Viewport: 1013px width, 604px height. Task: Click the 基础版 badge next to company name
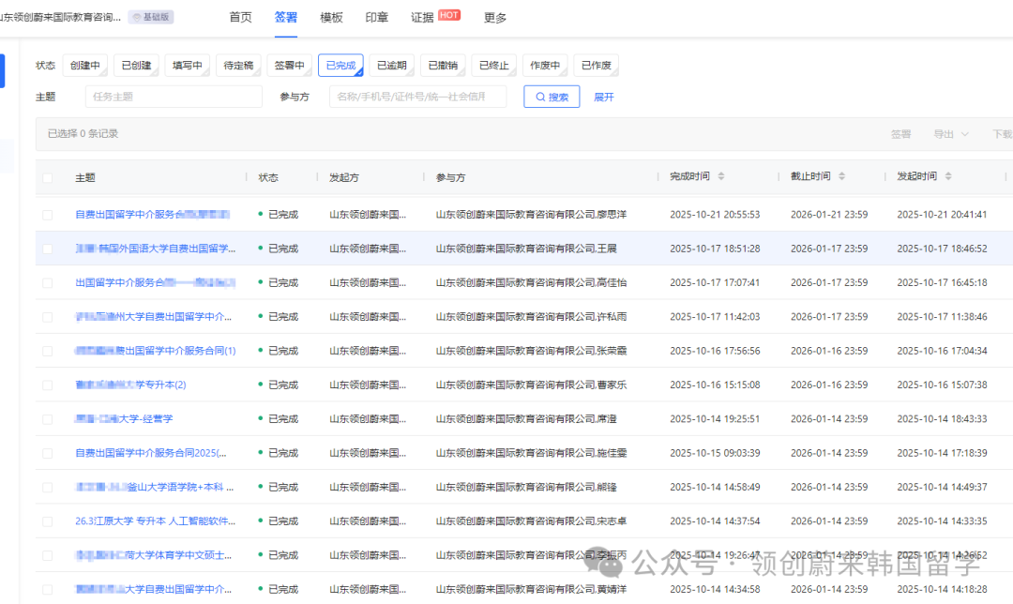coord(150,16)
